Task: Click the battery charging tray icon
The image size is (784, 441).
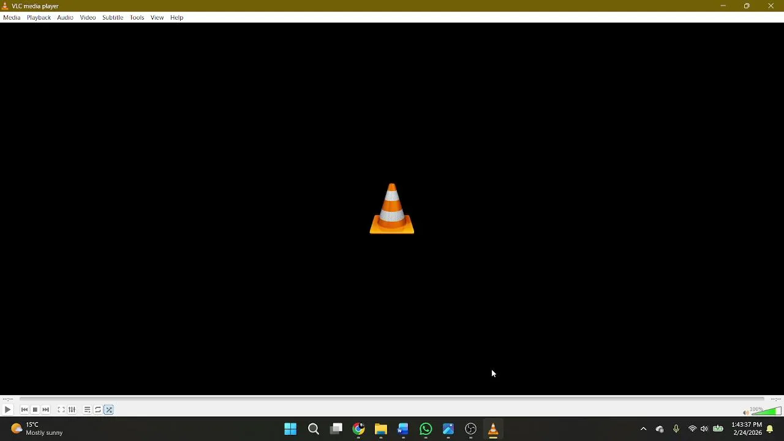Action: coord(718,429)
